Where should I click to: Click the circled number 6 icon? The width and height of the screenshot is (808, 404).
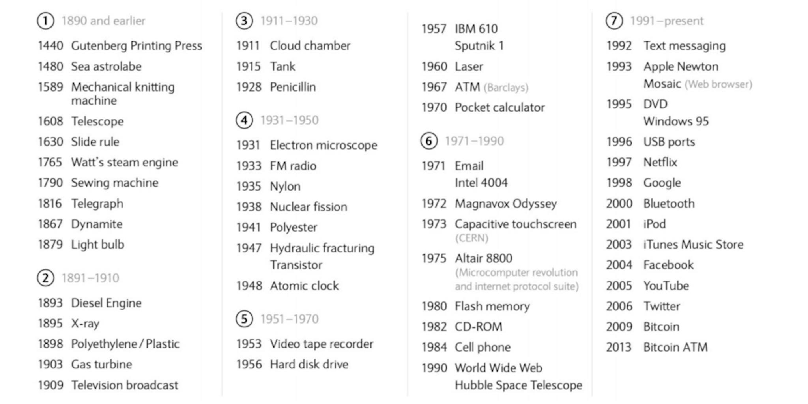[429, 141]
